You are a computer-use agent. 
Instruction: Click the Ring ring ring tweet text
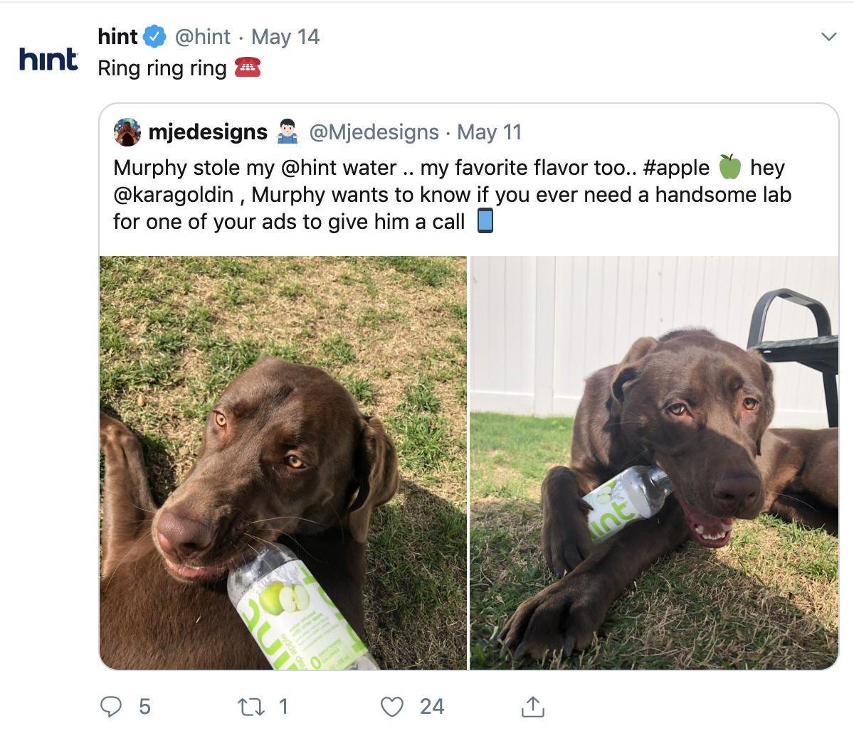162,68
